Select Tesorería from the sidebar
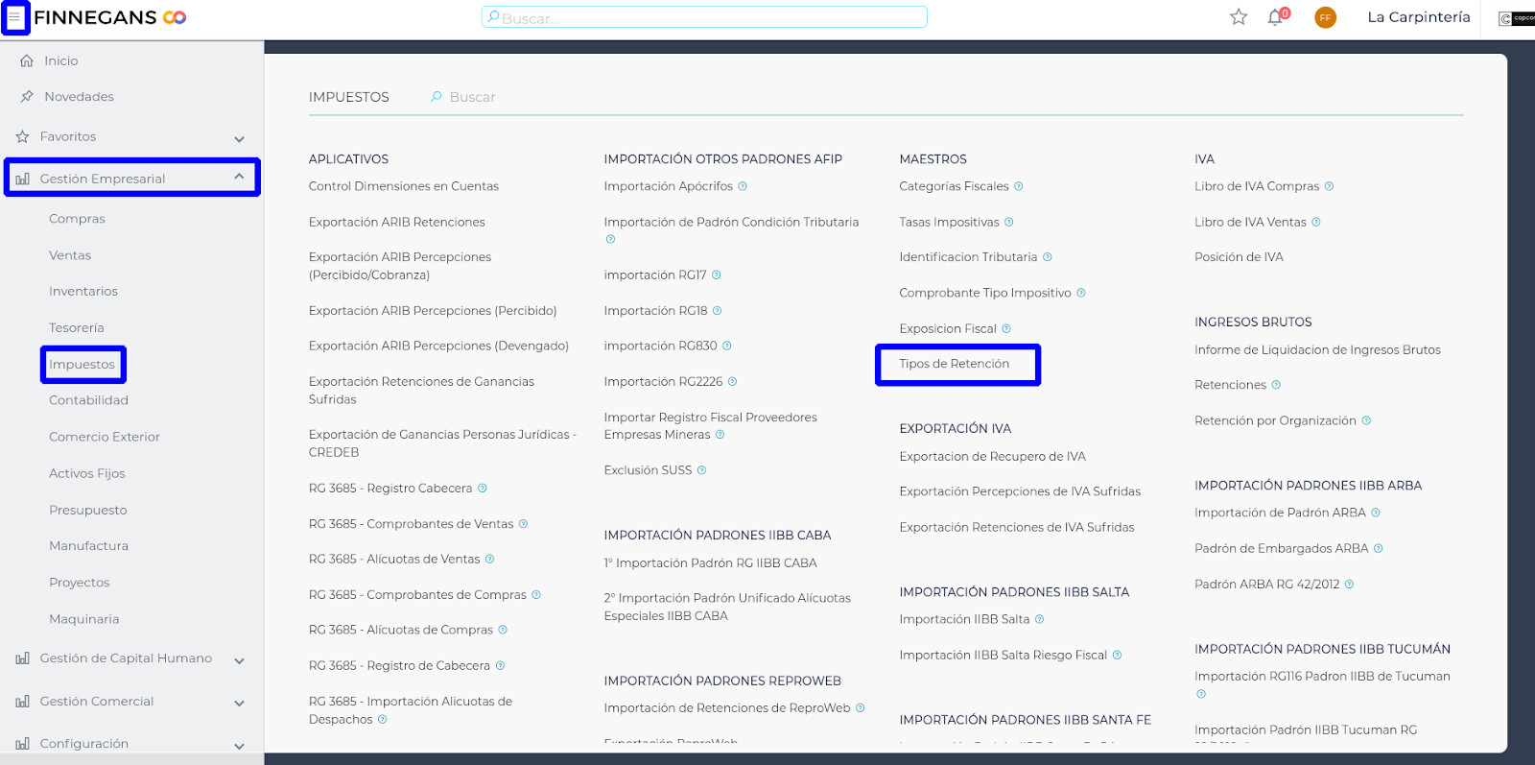Screen dimensions: 1535x765 (77, 328)
